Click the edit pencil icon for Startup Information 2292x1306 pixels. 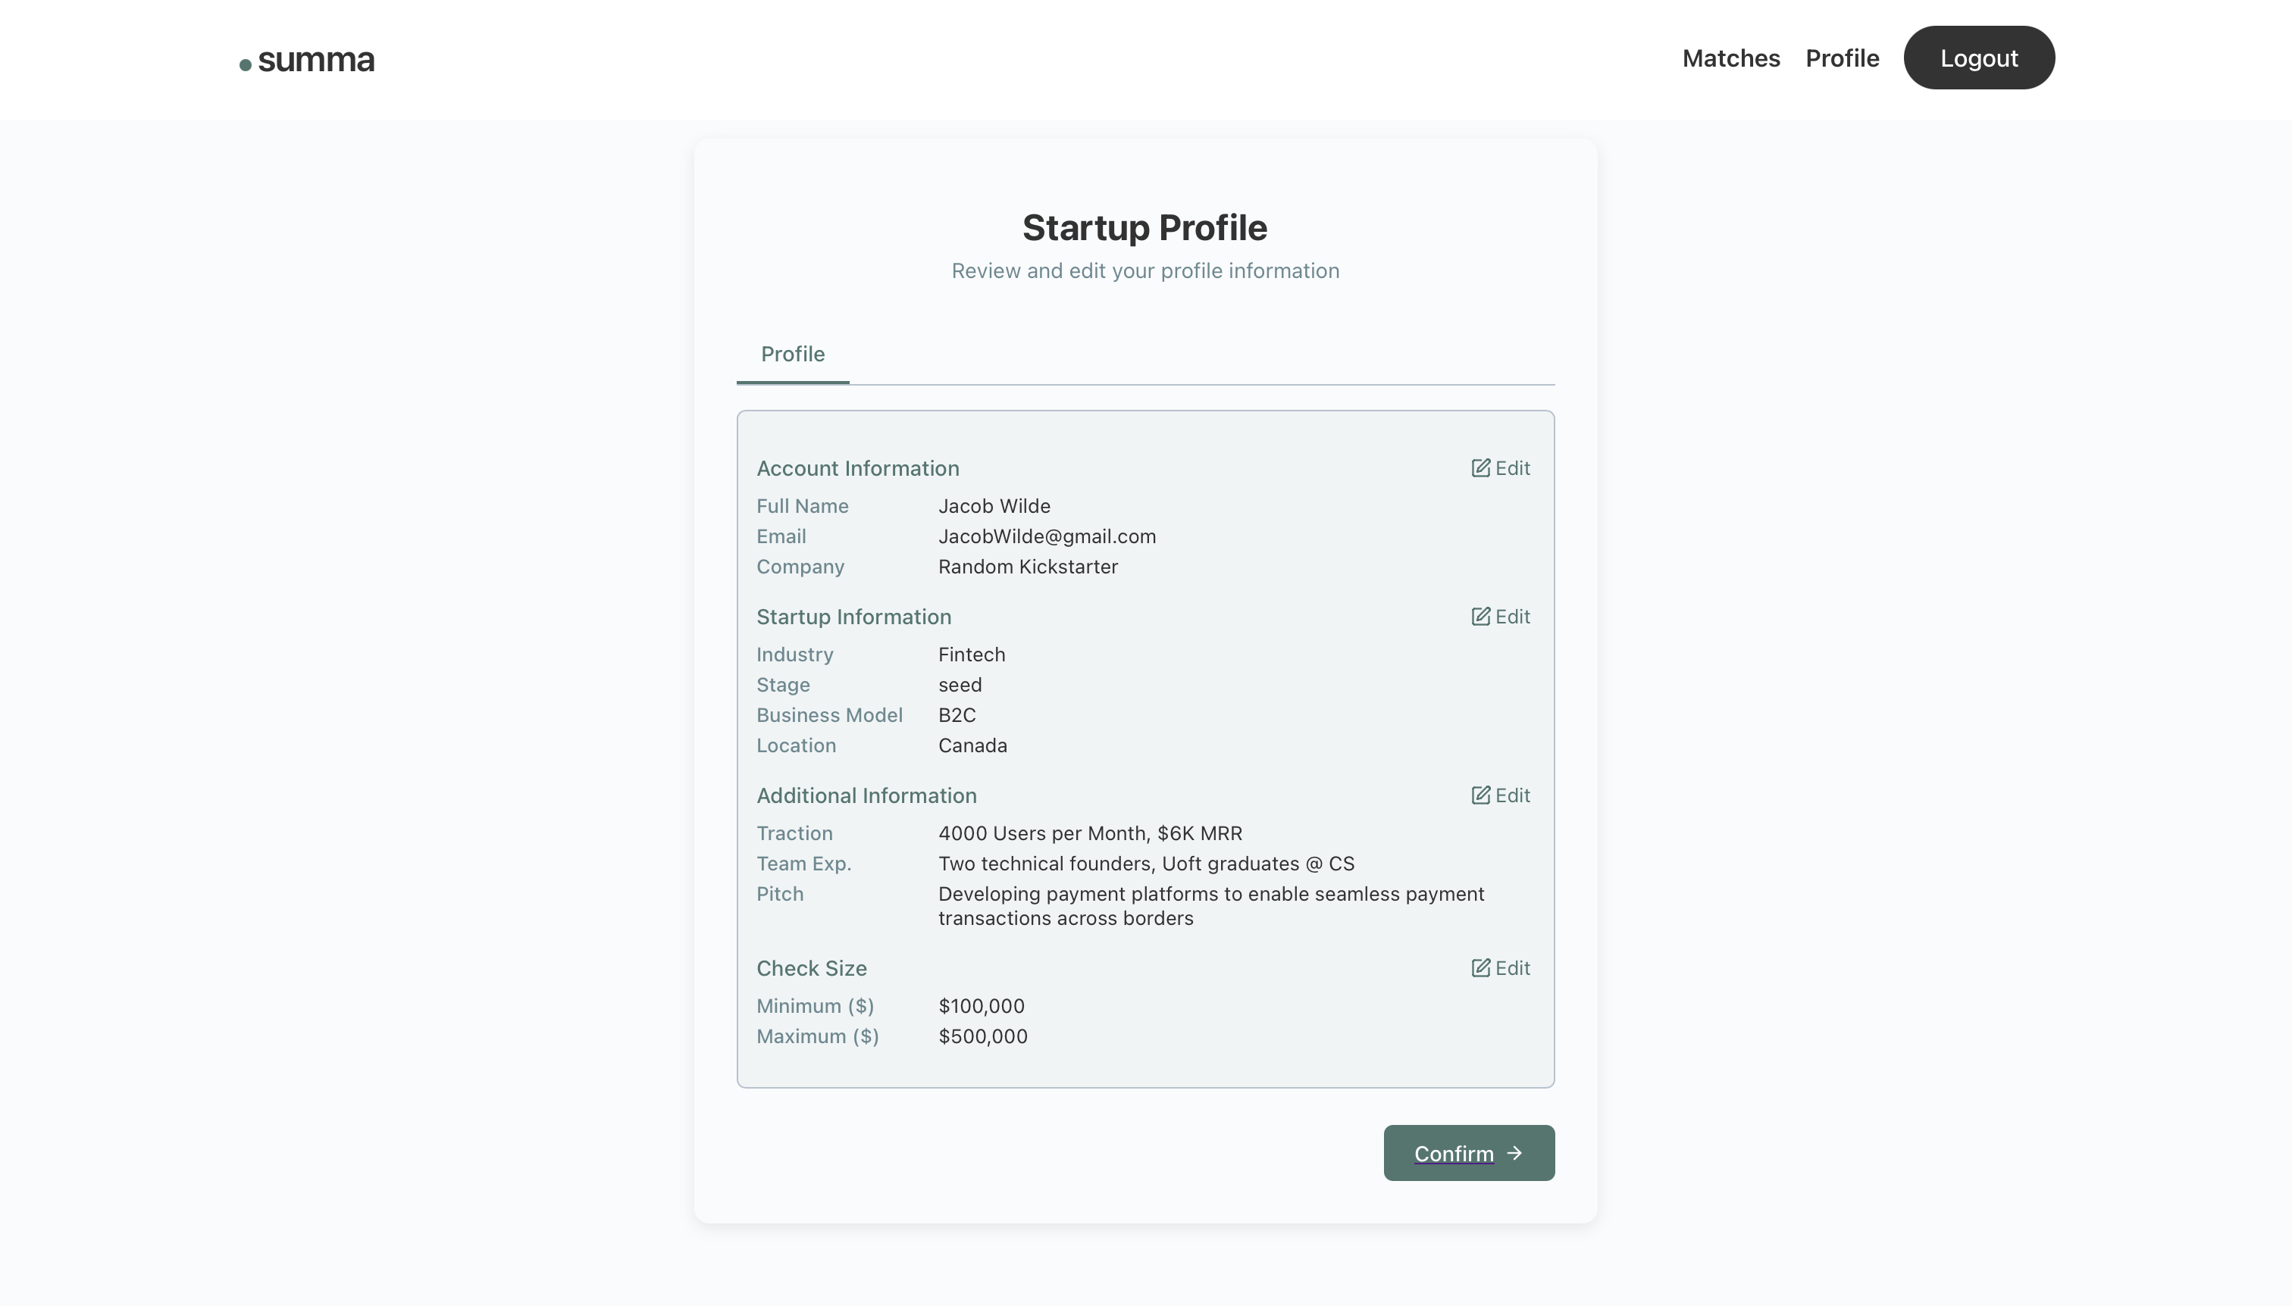pyautogui.click(x=1479, y=616)
